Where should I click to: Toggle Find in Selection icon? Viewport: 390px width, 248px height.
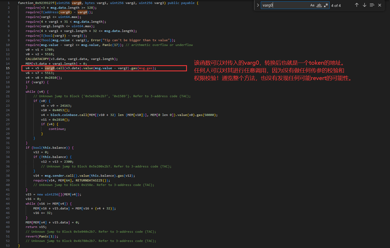point(372,5)
